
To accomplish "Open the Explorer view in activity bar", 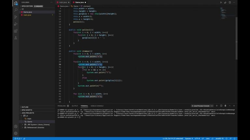I will [16, 3].
